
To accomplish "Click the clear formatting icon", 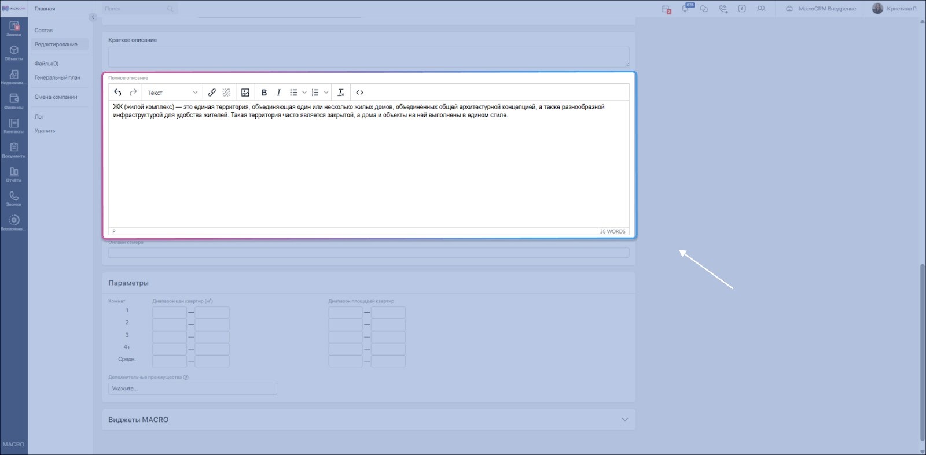I will [x=341, y=93].
